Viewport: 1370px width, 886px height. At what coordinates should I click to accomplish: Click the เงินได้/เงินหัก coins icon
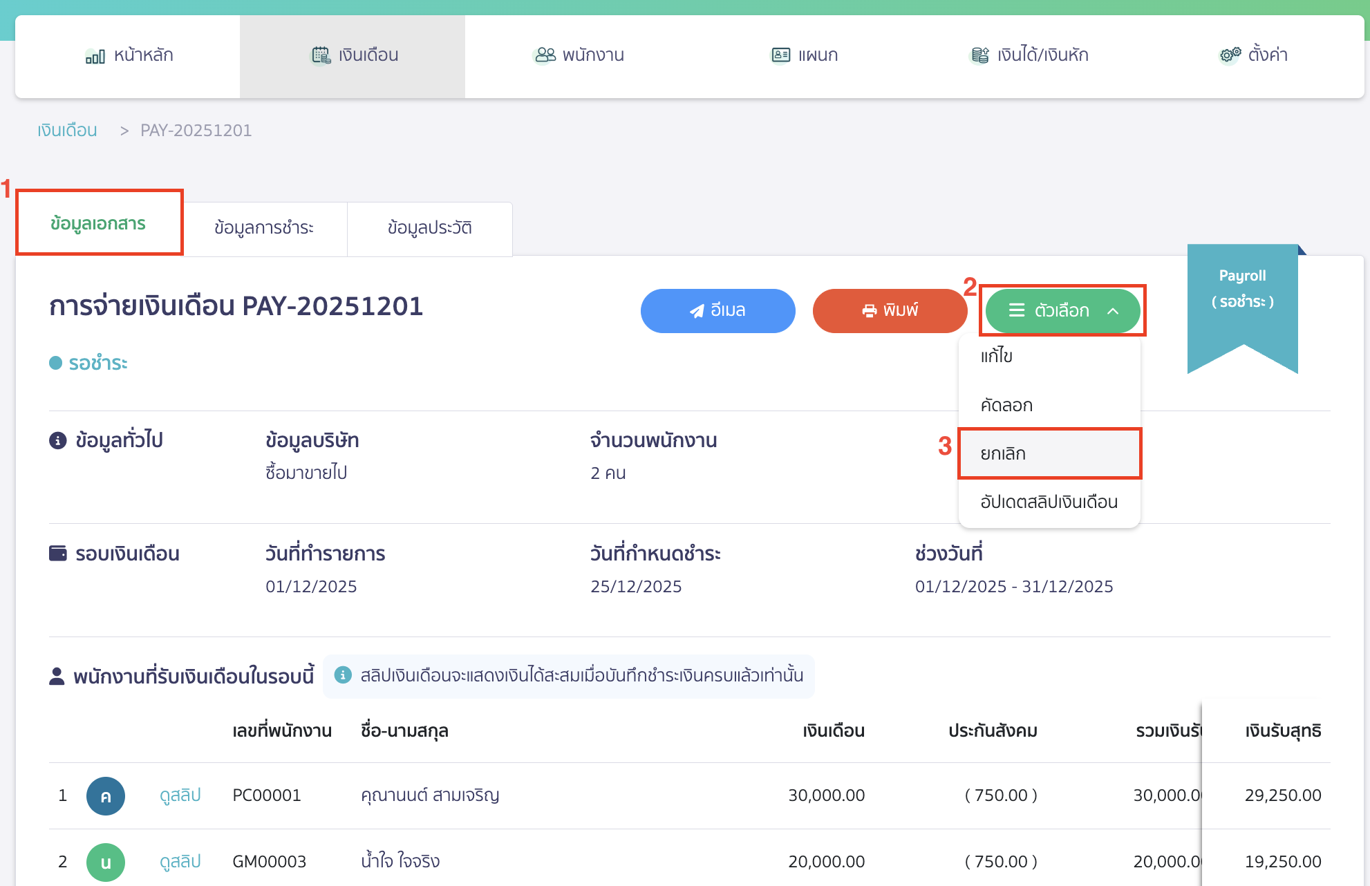coord(979,55)
